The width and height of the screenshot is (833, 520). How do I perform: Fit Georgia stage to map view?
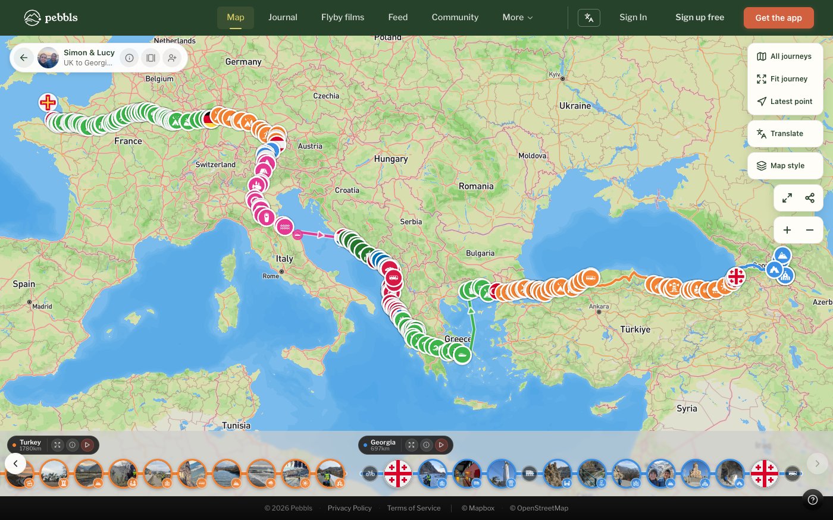point(411,445)
